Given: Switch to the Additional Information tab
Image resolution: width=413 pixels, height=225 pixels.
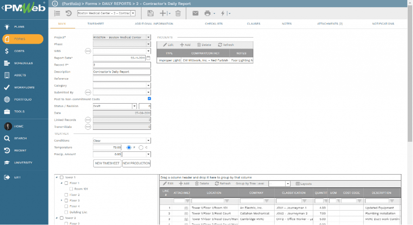Looking at the screenshot, I should (154, 24).
